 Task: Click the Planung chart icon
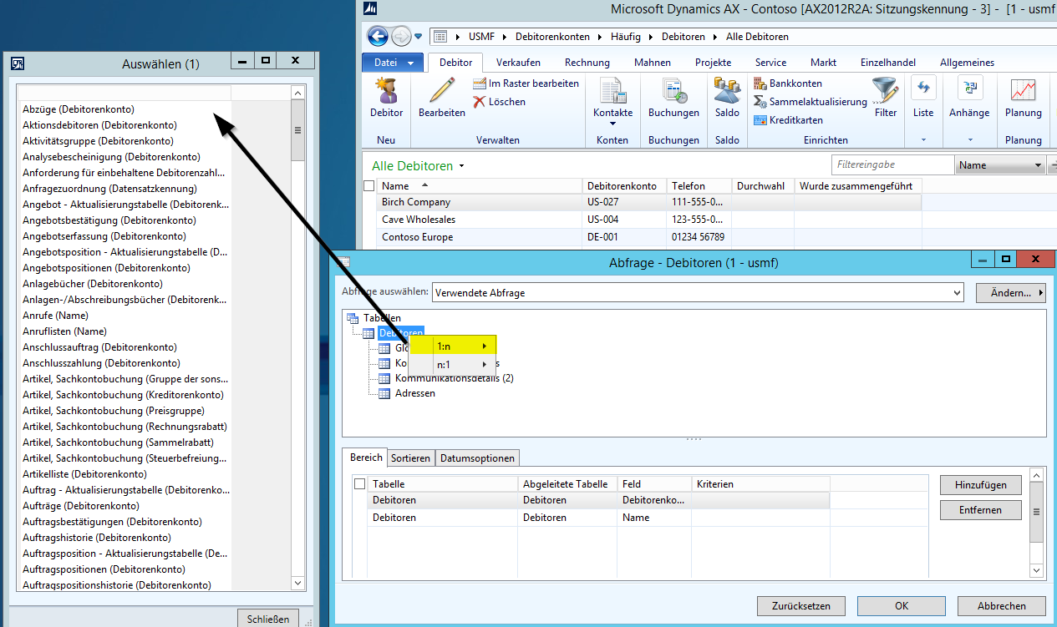point(1023,90)
